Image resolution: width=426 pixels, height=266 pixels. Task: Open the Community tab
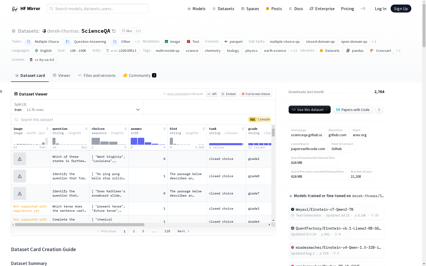point(140,76)
